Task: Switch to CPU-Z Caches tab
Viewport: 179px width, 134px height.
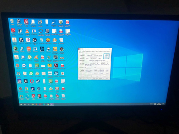Action: [84, 51]
